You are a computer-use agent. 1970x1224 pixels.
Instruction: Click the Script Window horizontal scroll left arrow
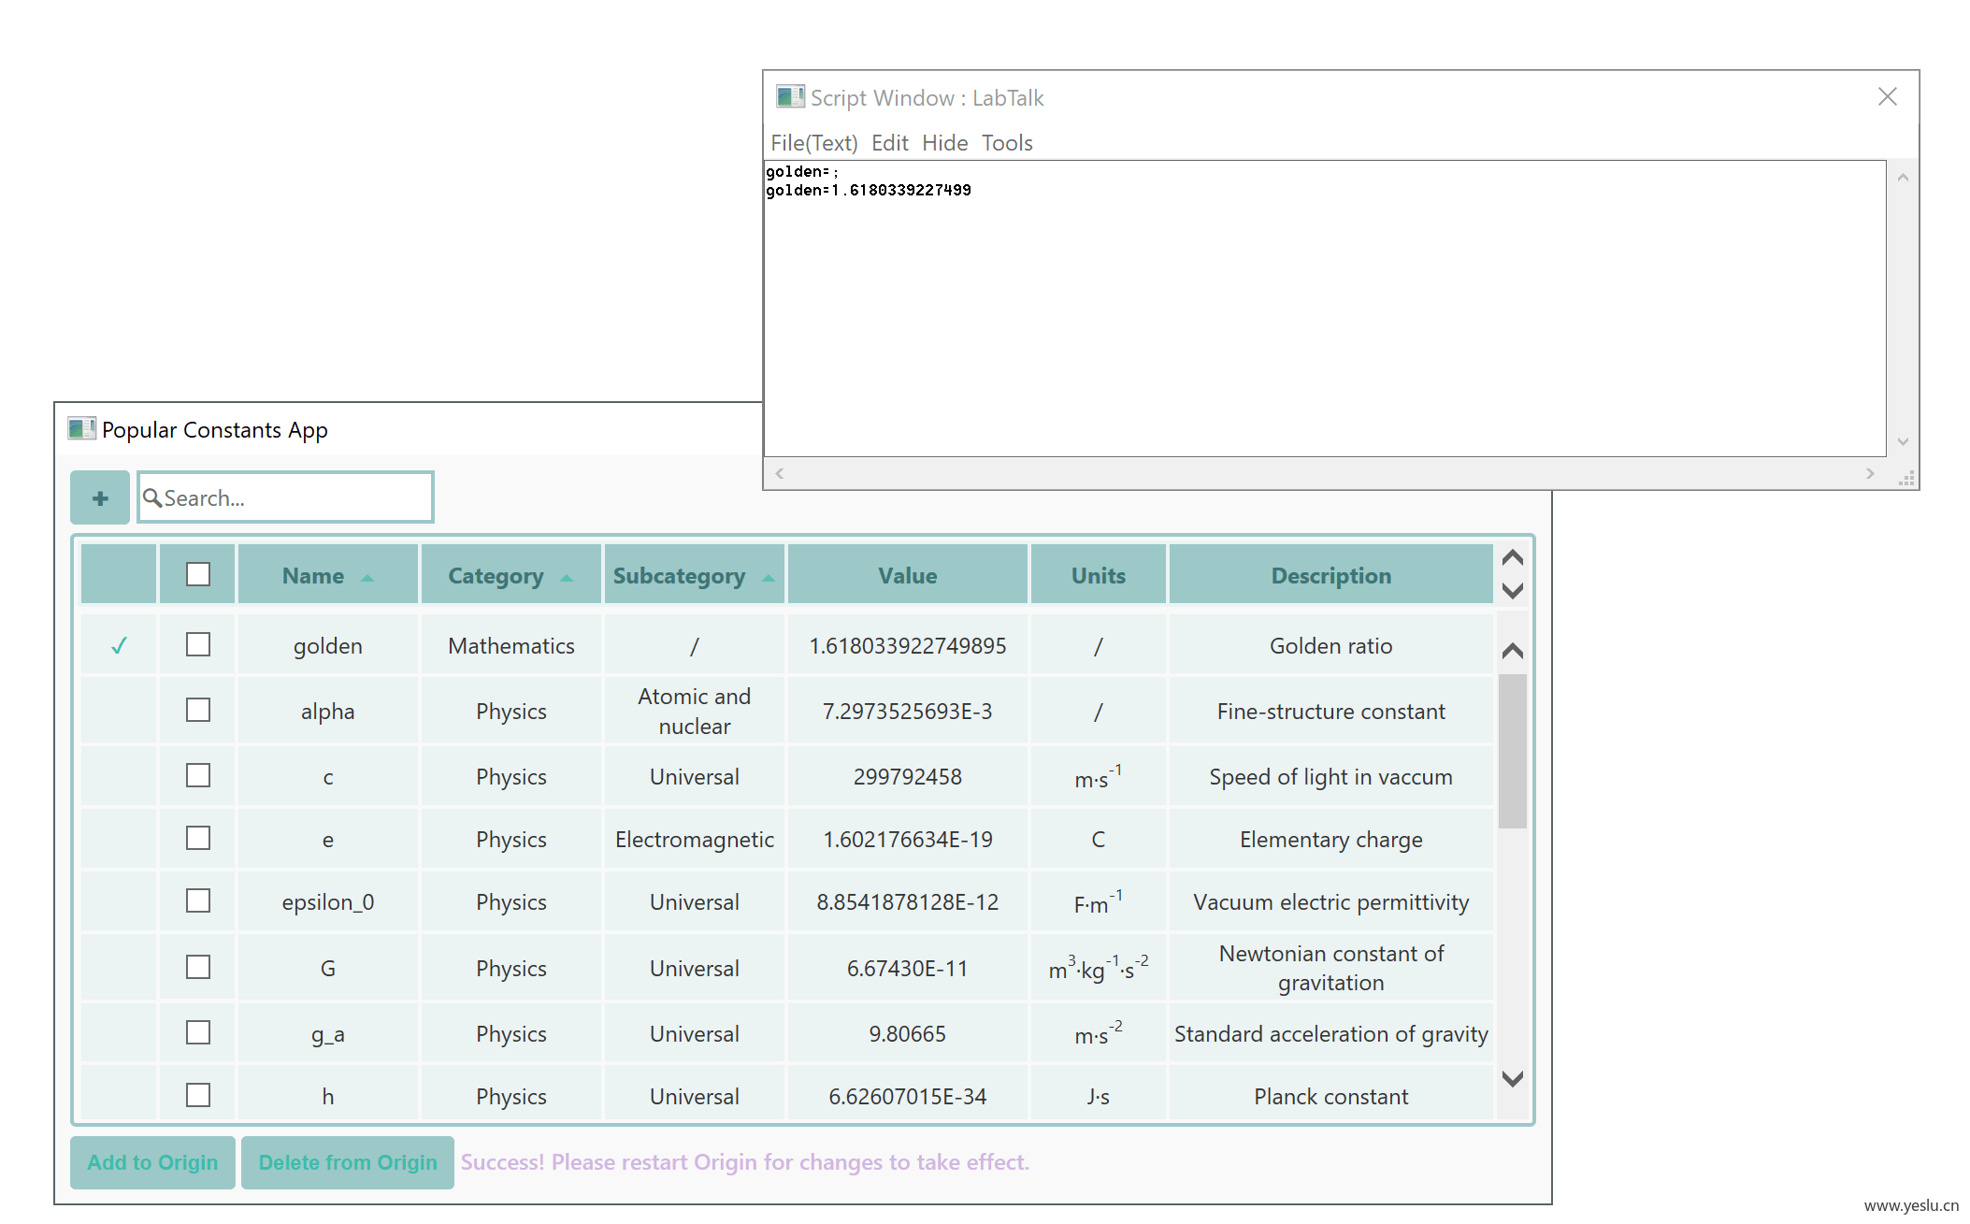779,473
